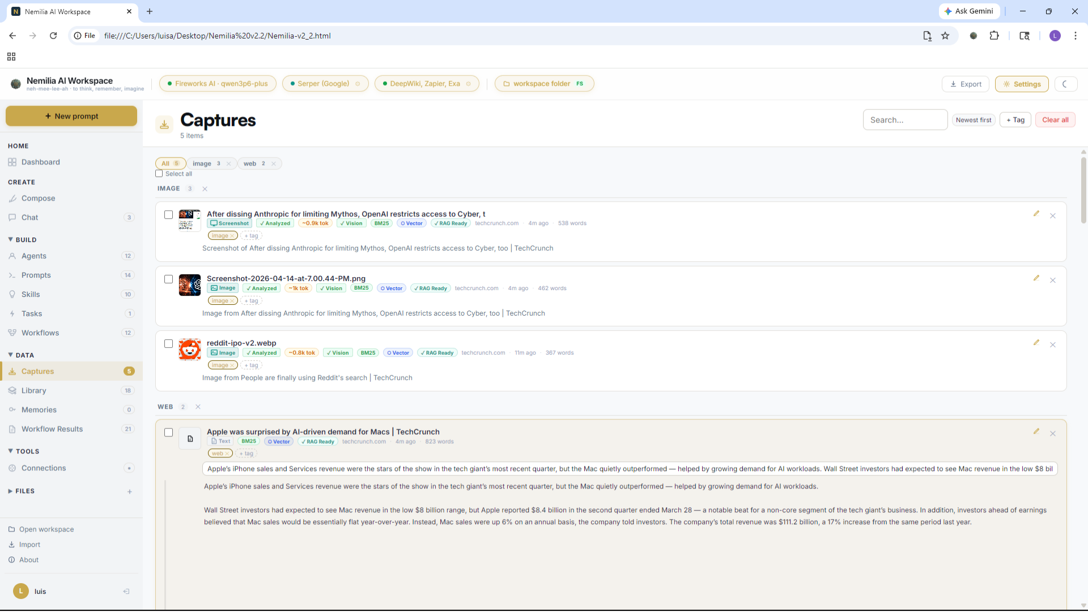Select reddit-ipo-v2.webp checkbox
The width and height of the screenshot is (1088, 612).
click(168, 344)
